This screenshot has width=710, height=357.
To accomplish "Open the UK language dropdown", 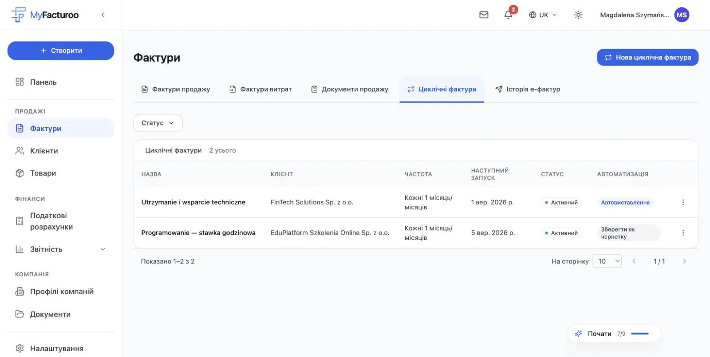I will pyautogui.click(x=543, y=15).
